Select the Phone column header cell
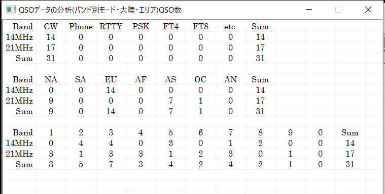This screenshot has width=385, height=194. coord(81,26)
